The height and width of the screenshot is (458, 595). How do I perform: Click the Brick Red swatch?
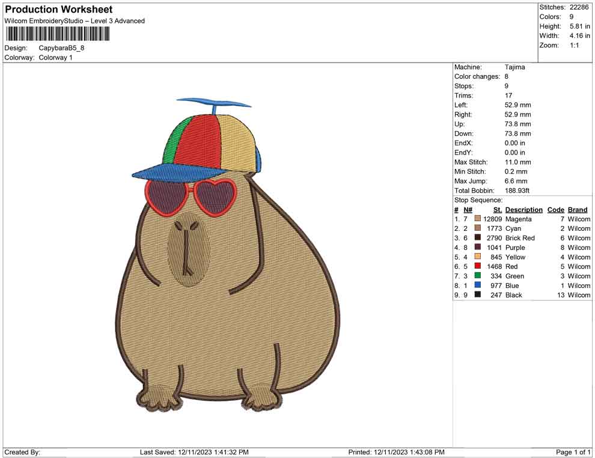pyautogui.click(x=478, y=238)
